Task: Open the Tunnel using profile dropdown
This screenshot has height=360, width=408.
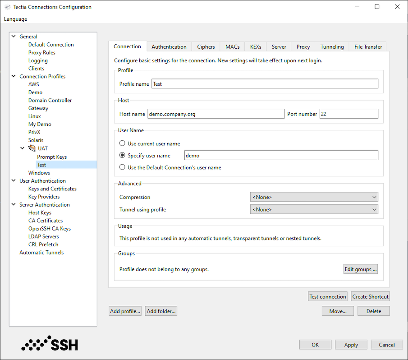Action: [374, 209]
